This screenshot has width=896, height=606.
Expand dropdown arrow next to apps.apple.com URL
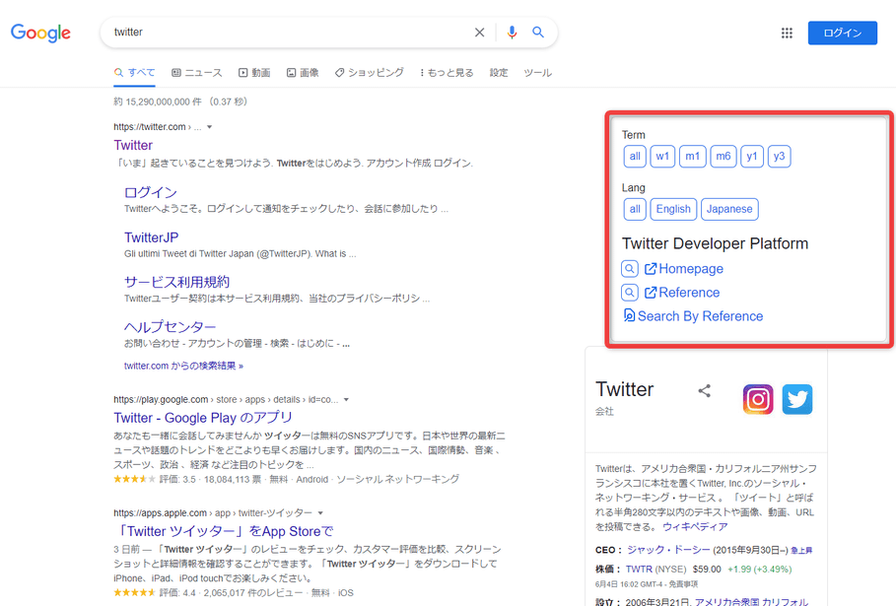[320, 513]
